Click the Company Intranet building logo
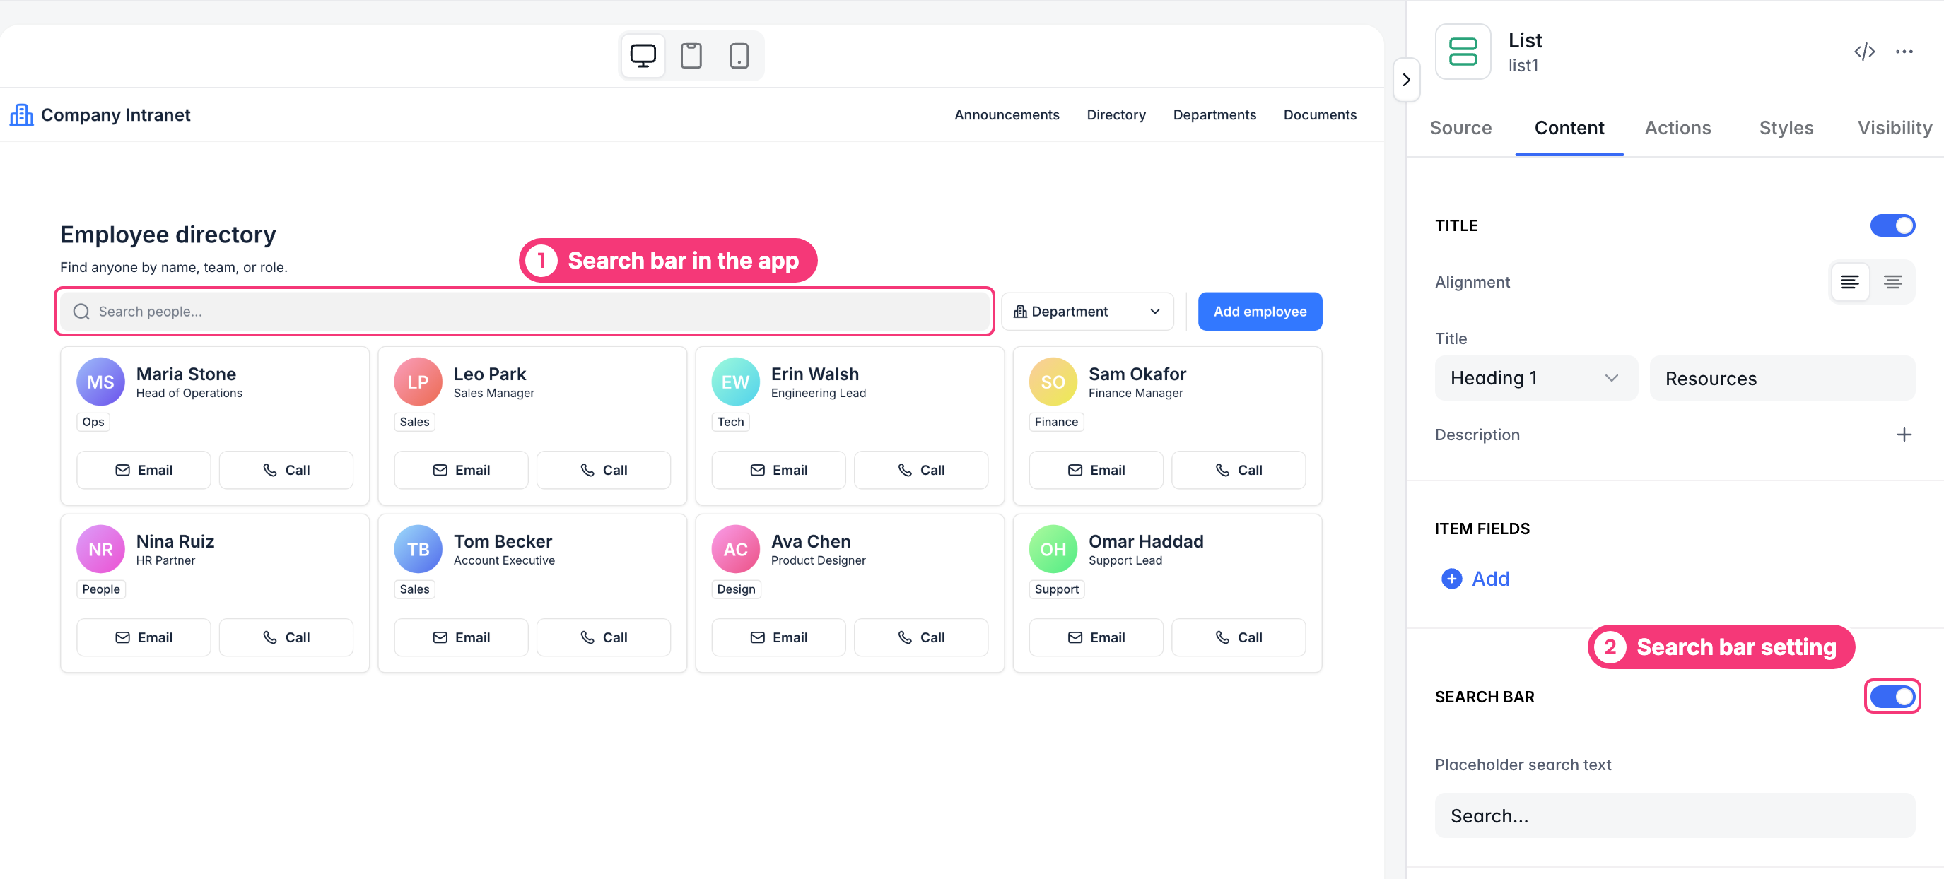This screenshot has height=879, width=1944. tap(21, 114)
